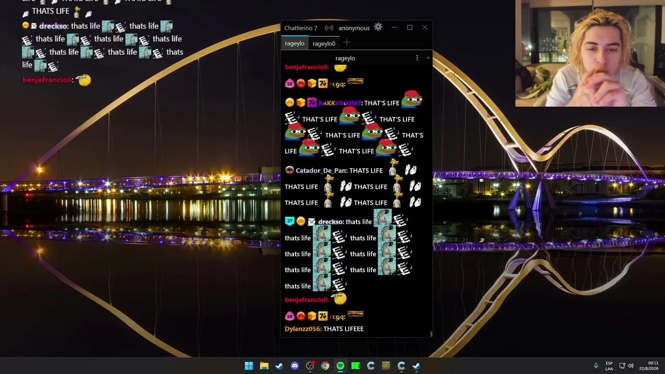Minimize the Chatterino window

(394, 28)
